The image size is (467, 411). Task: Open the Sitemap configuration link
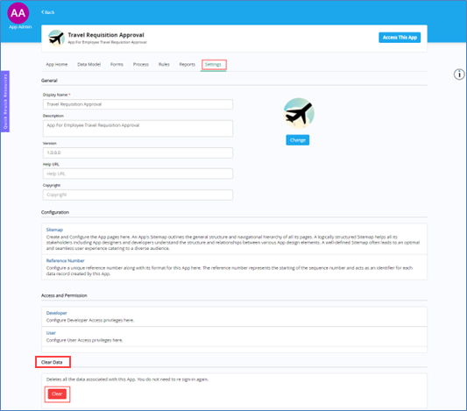click(54, 230)
